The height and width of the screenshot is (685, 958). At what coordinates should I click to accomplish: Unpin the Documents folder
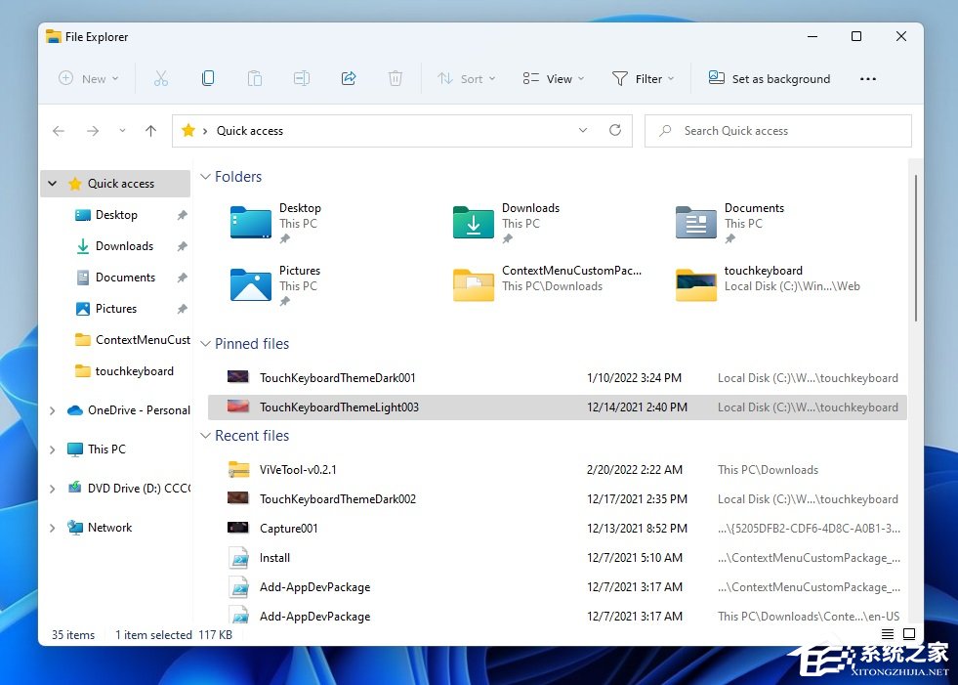pos(183,278)
